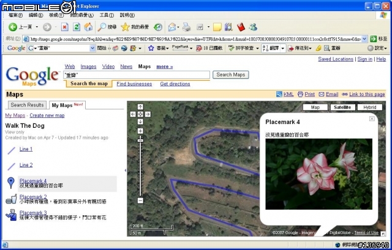Switch to the Find businesses tab
392x250 pixels.
pos(134,84)
